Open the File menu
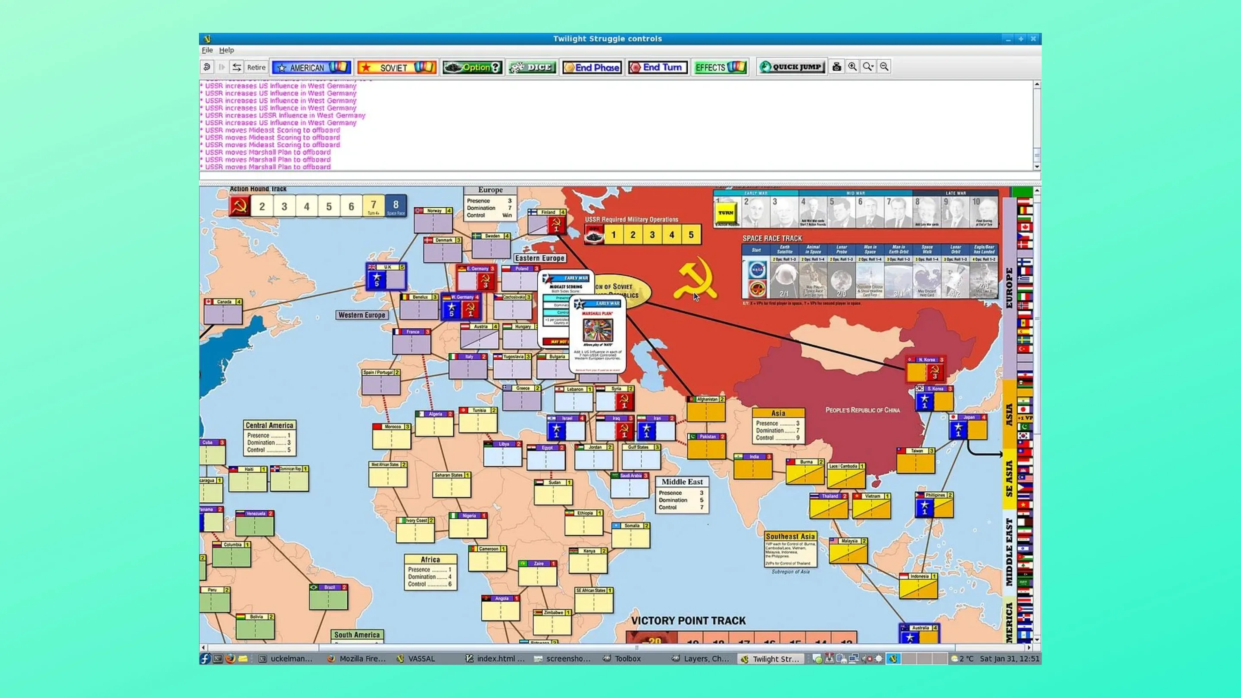Image resolution: width=1241 pixels, height=698 pixels. [207, 50]
